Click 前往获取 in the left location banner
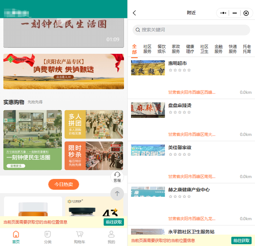The image size is (255, 246). 114,222
